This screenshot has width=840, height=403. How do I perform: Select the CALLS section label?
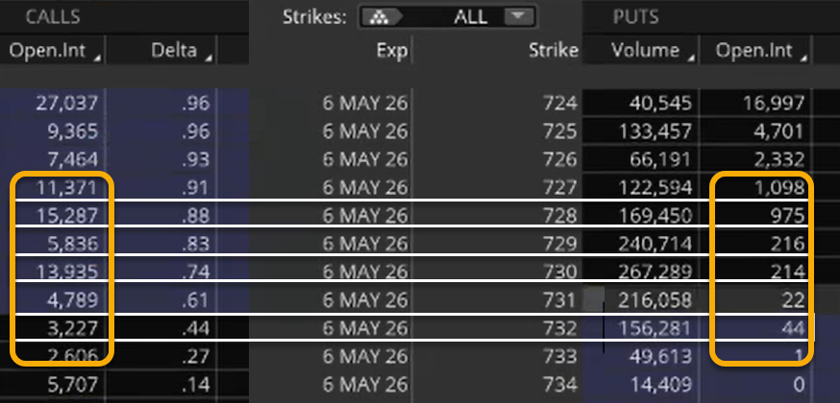point(53,17)
